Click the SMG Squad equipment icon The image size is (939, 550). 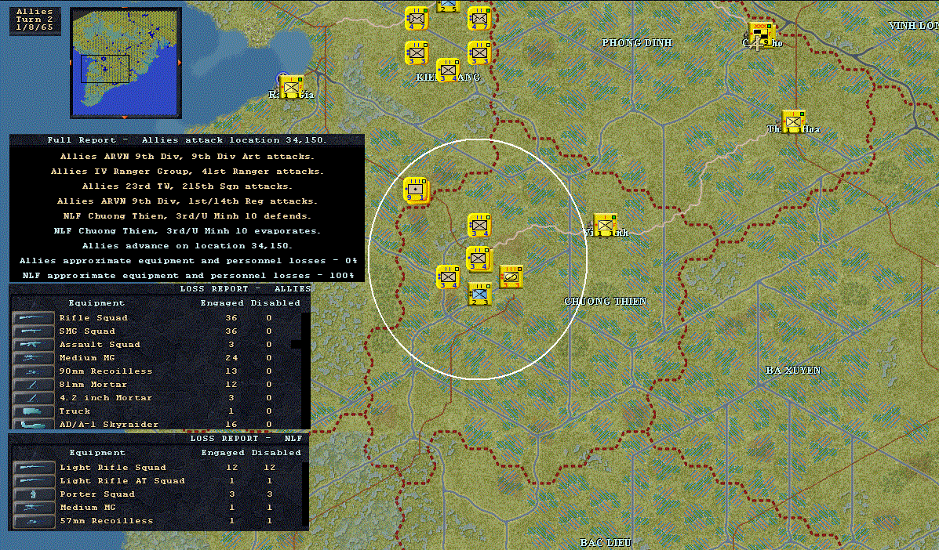[34, 331]
